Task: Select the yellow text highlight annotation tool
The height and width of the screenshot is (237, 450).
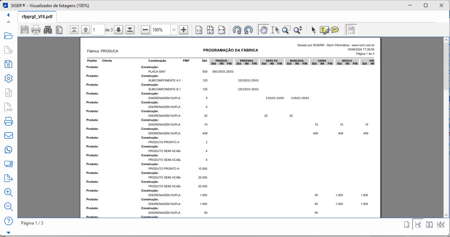Action: click(324, 30)
